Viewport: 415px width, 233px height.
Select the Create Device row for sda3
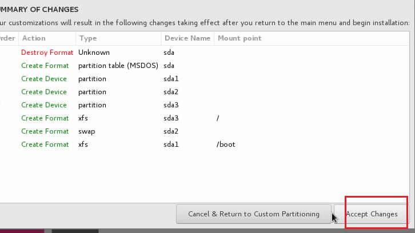click(171, 105)
